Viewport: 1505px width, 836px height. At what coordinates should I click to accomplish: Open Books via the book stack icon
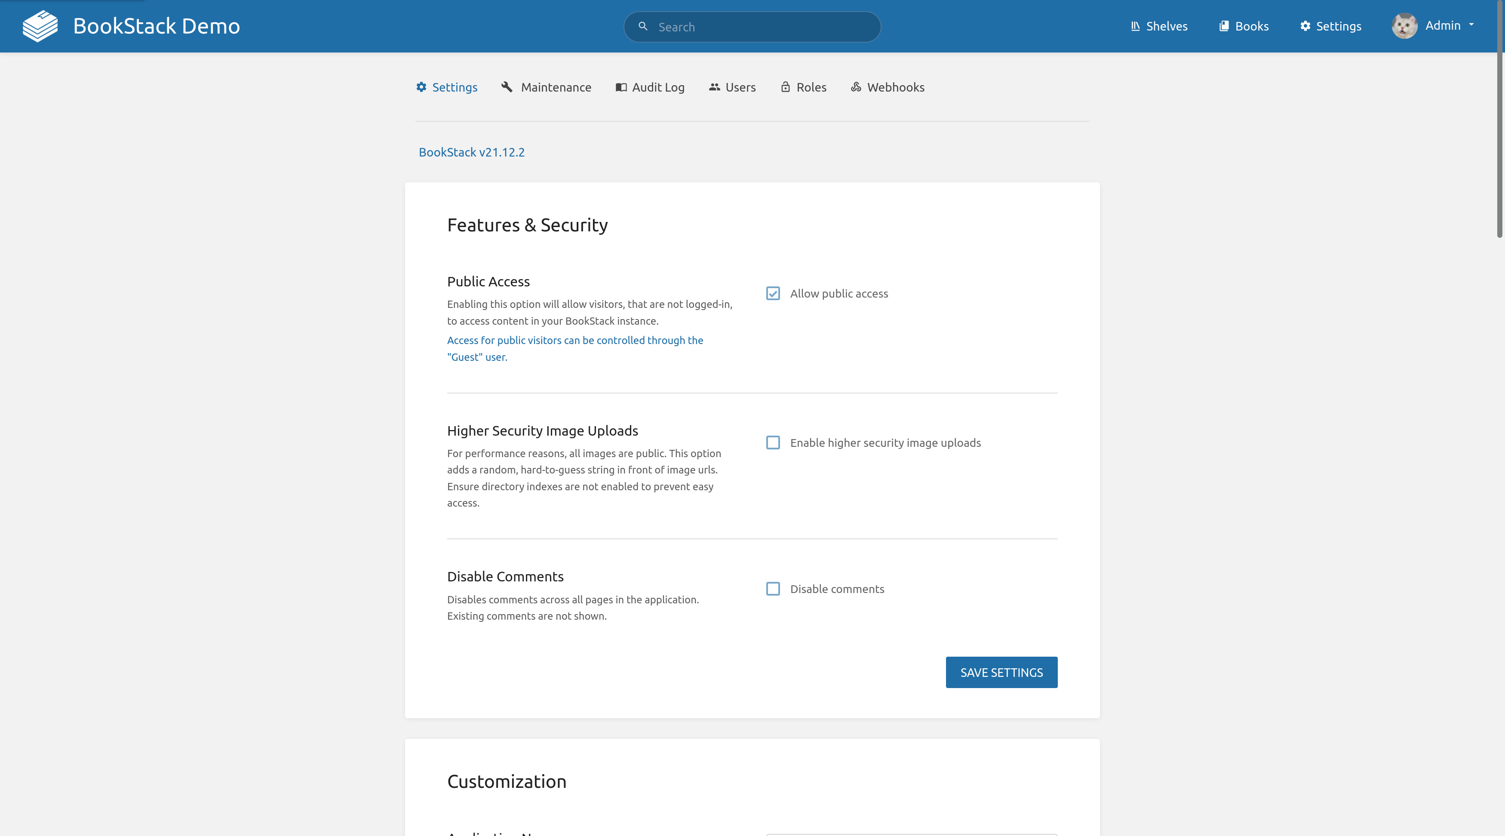pos(1225,26)
